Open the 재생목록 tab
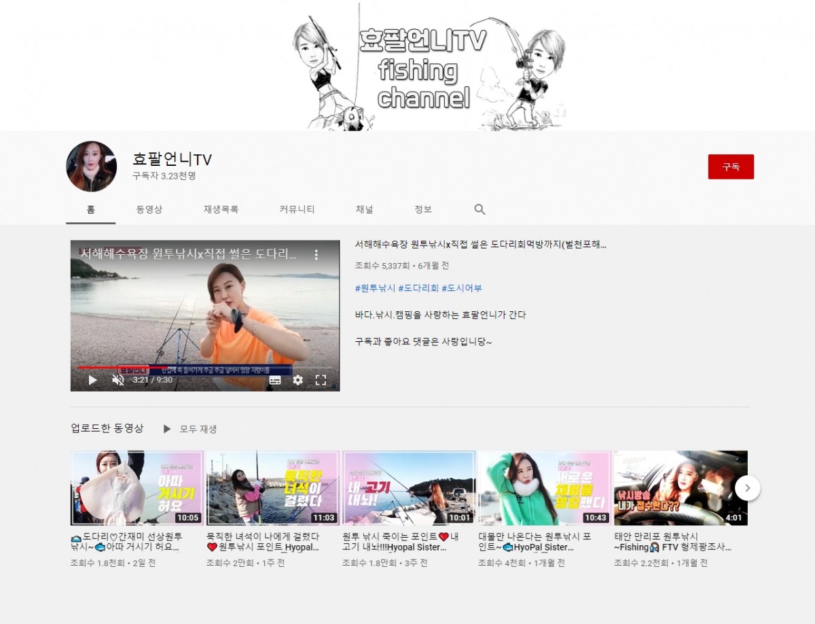This screenshot has height=624, width=815. coord(221,209)
